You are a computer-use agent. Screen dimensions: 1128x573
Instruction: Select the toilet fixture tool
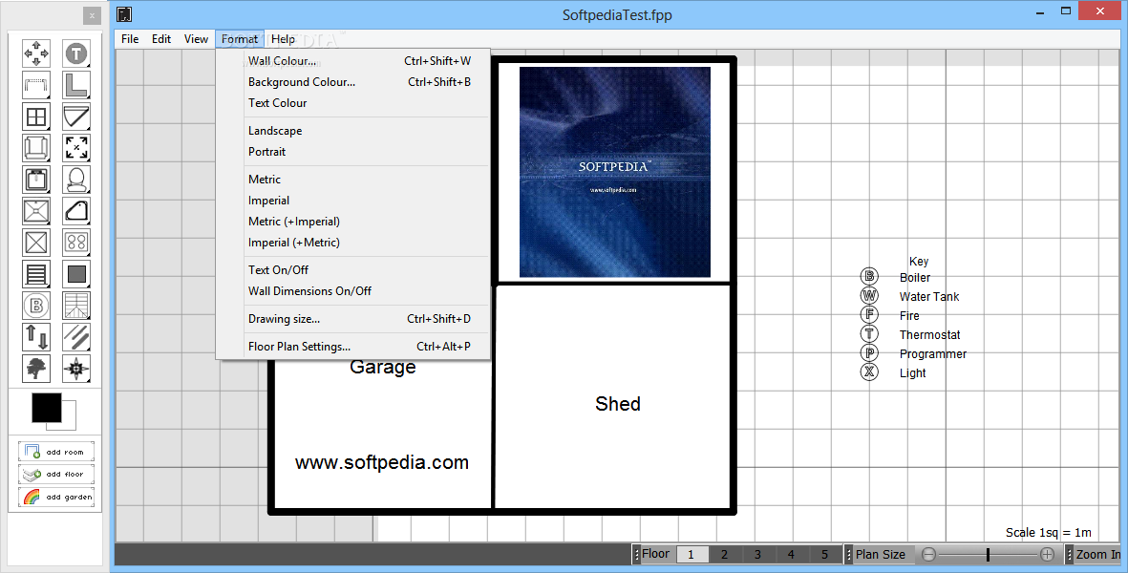click(76, 179)
